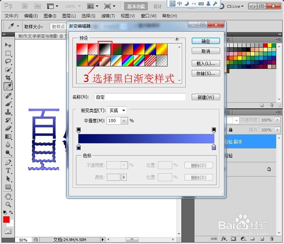Image resolution: width=284 pixels, height=244 pixels.
Task: Click the lock icon on the bottom layer
Action: click(269, 169)
